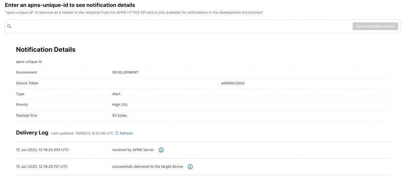Screen dimensions: 412x177
Task: Select the 12:19:20.701 UTC log timestamp
Action: (42, 167)
